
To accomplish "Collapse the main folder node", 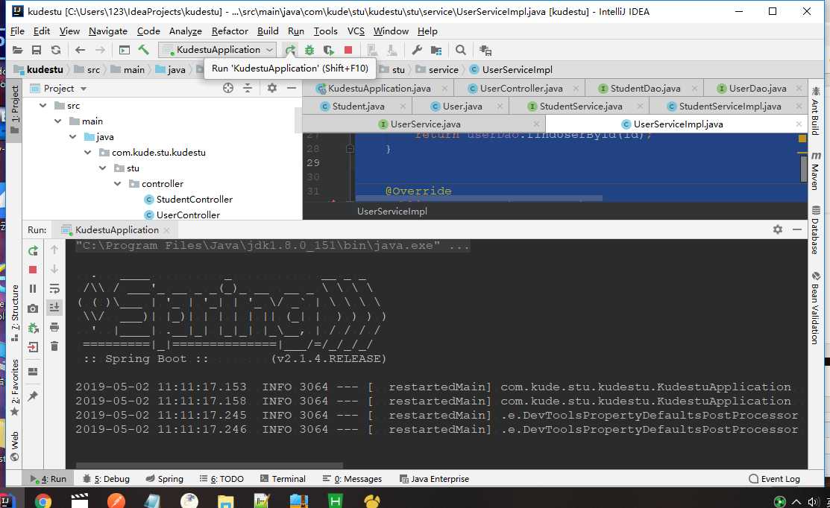I will [x=57, y=121].
